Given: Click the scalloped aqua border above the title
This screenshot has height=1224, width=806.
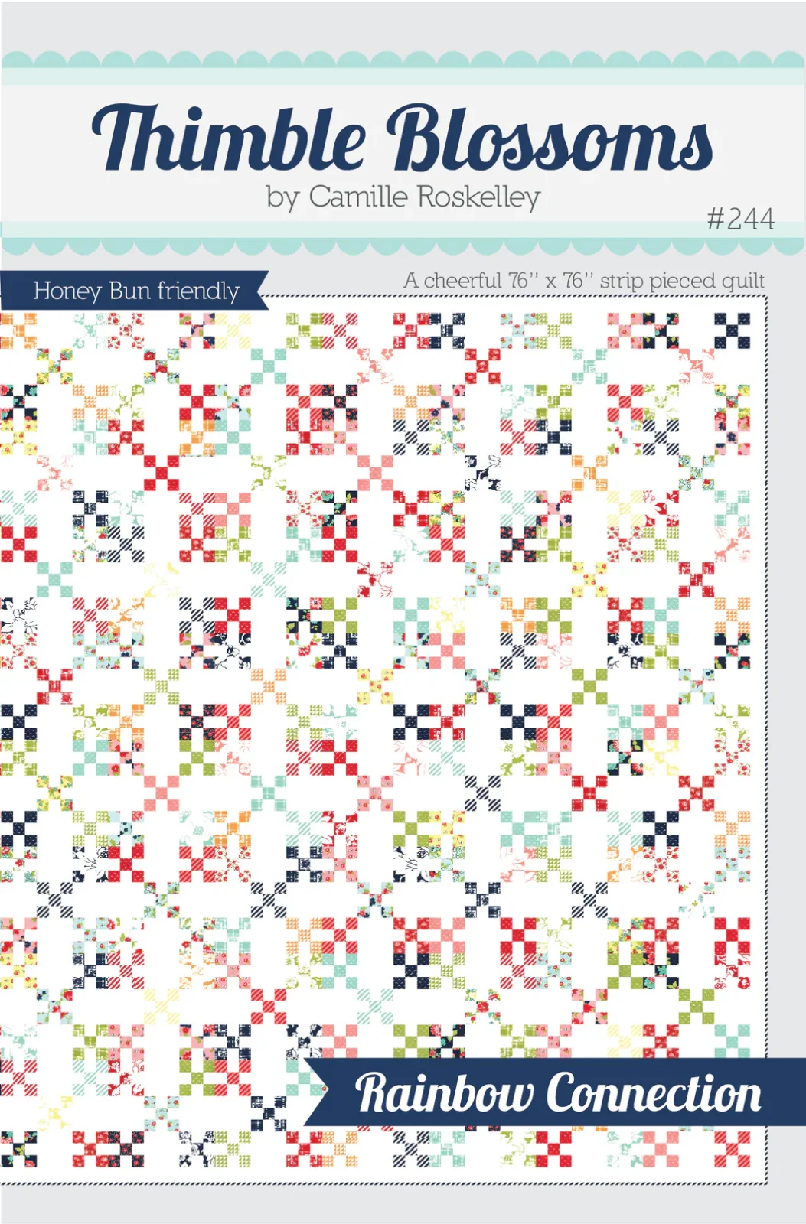Looking at the screenshot, I should [403, 60].
